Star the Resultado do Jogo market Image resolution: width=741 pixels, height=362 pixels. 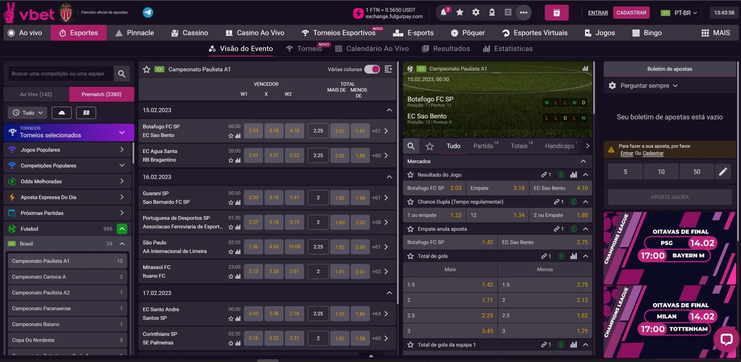click(x=410, y=175)
